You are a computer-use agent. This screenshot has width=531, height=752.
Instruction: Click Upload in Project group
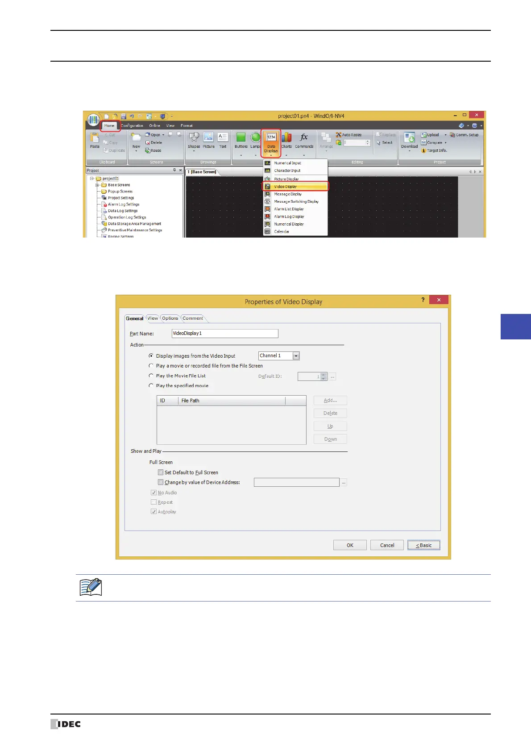[x=430, y=135]
